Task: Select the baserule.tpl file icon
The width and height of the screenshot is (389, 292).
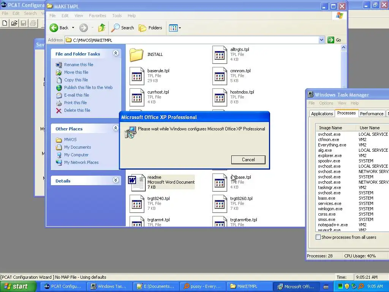Action: (137, 76)
